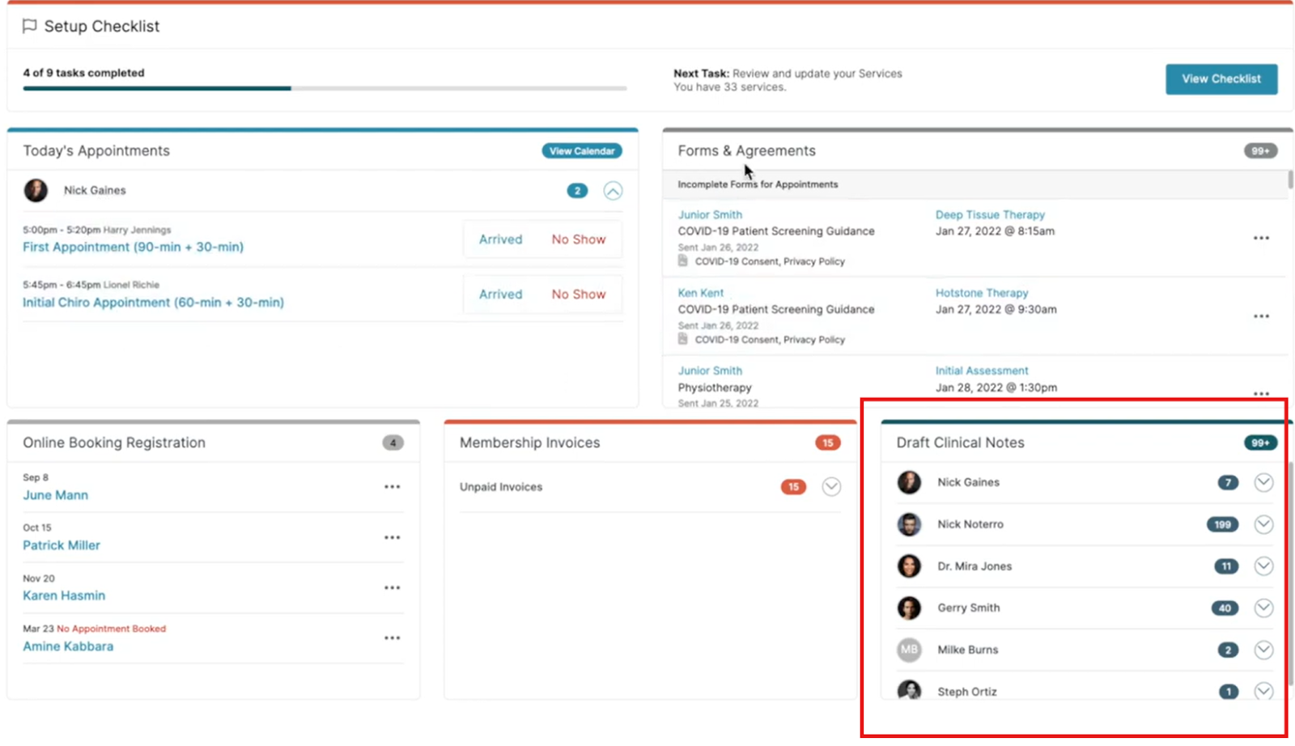Click Gerry Smith avatar
The image size is (1295, 746).
point(909,608)
